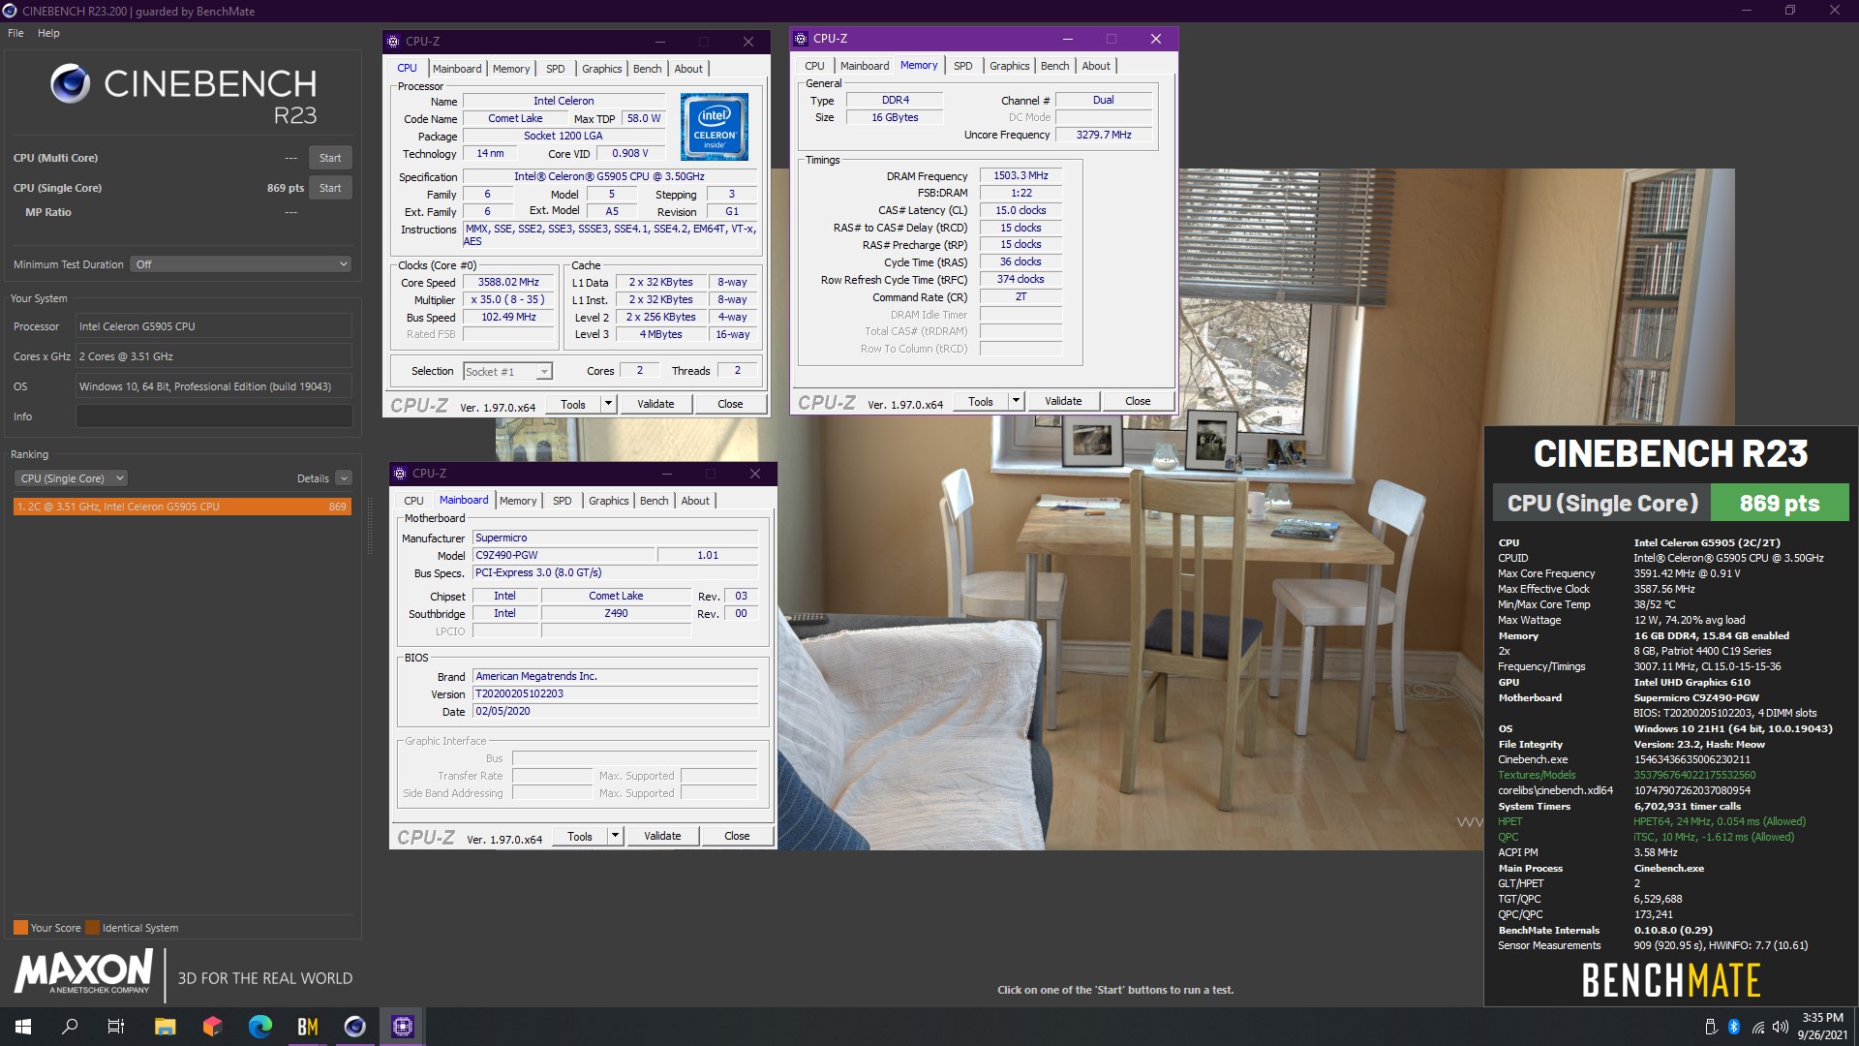Click the BenchMate logo in results panel
The image size is (1859, 1046).
point(1671,980)
